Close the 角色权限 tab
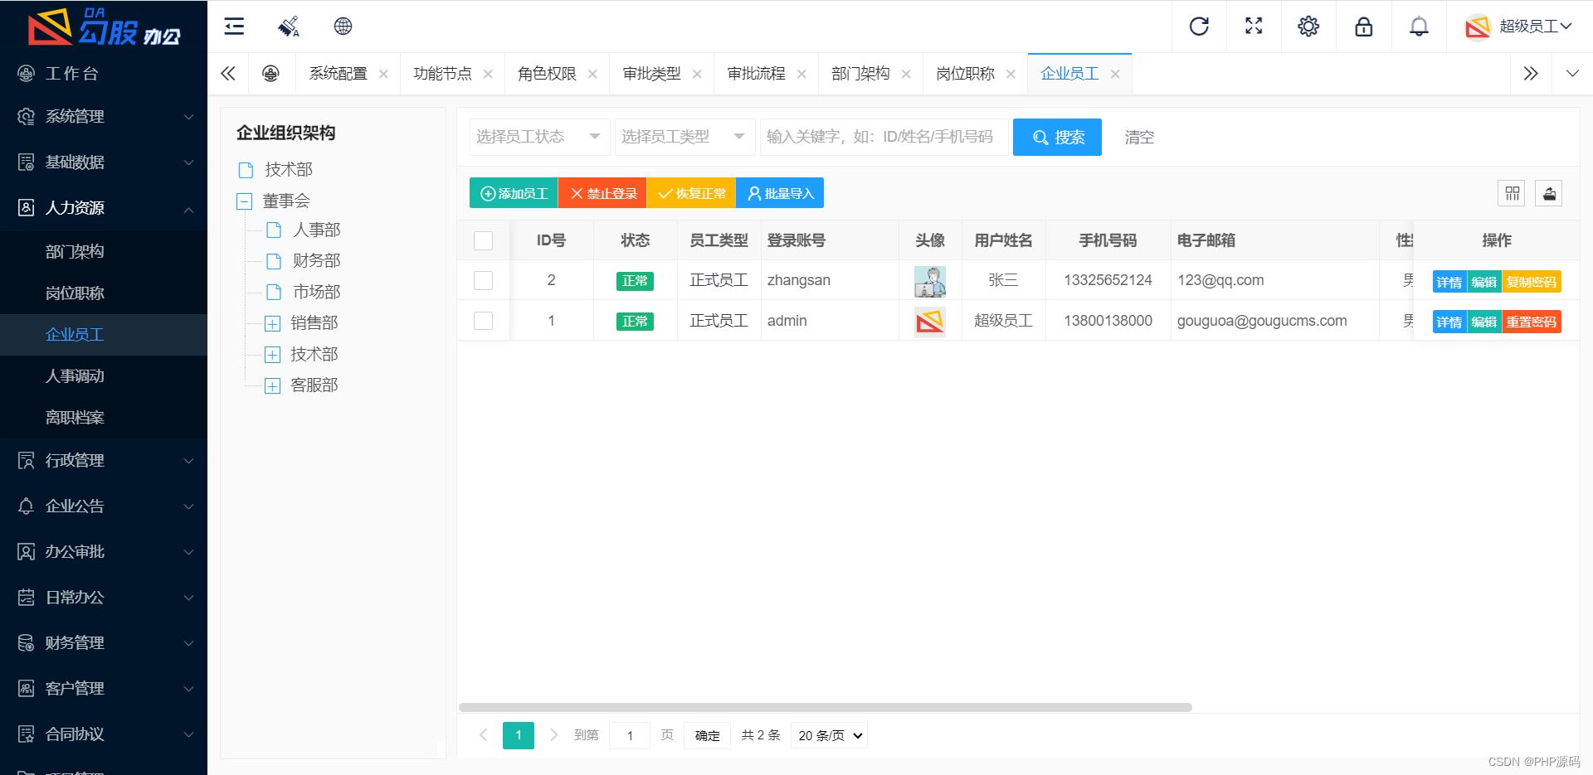1593x775 pixels. pyautogui.click(x=592, y=74)
